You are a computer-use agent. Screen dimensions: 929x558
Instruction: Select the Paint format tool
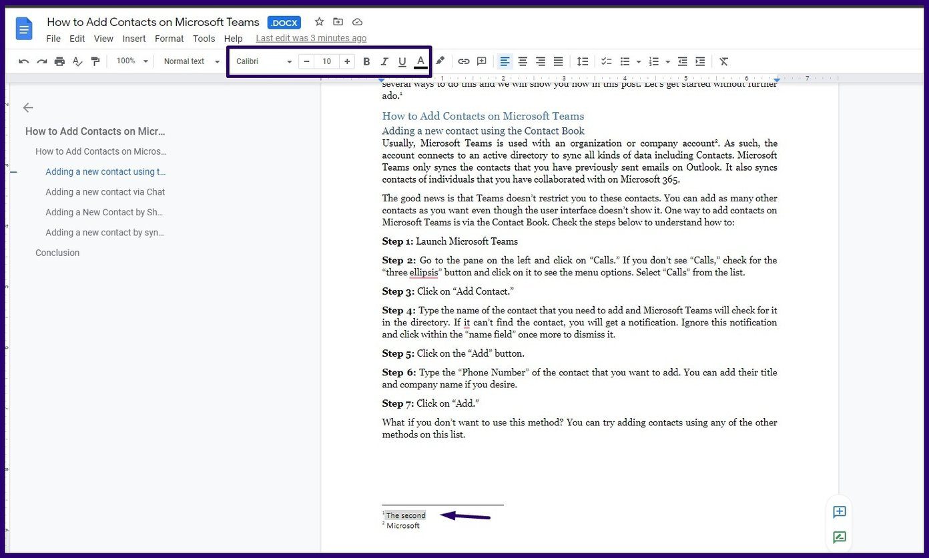coord(95,61)
